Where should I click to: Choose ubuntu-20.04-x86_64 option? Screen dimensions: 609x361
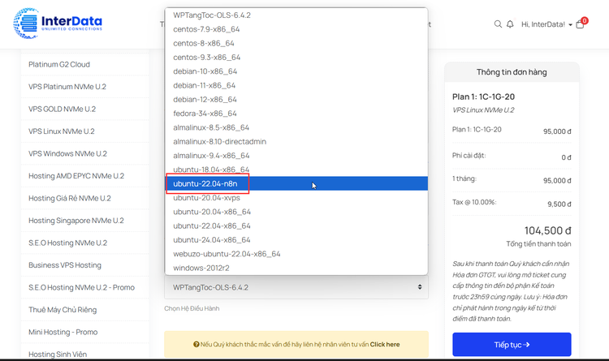click(296, 212)
